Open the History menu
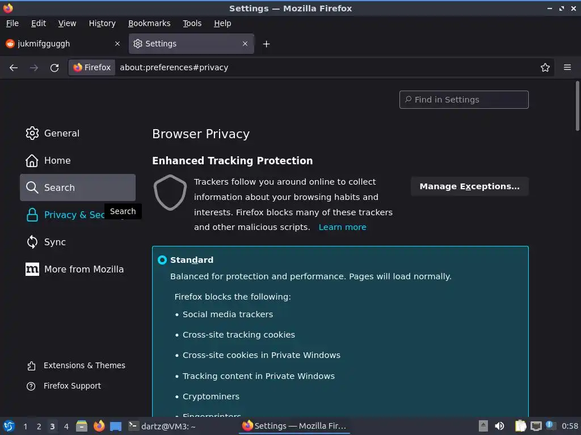 (102, 23)
